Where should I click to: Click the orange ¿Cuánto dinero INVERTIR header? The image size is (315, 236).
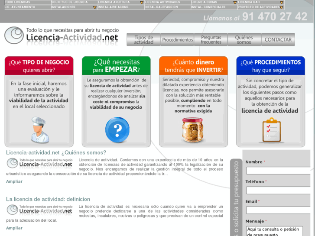click(x=193, y=66)
